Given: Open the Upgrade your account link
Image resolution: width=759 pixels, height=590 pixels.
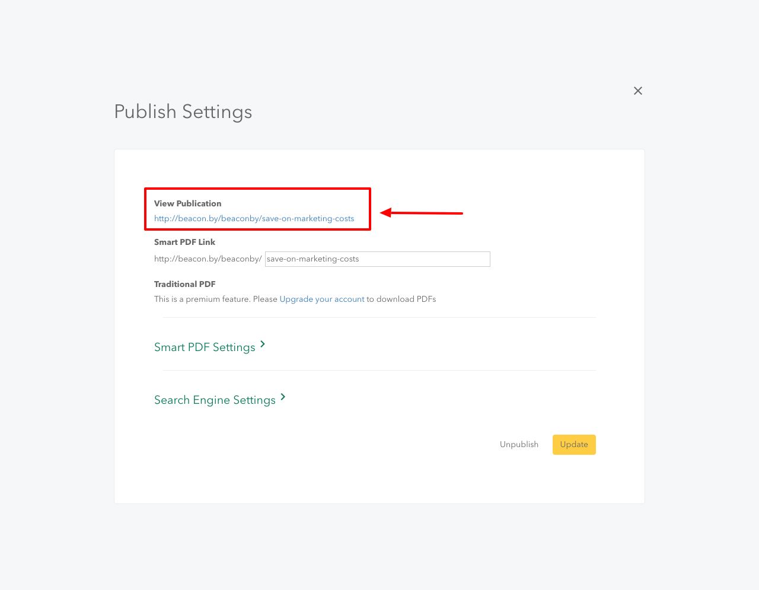Looking at the screenshot, I should point(322,299).
